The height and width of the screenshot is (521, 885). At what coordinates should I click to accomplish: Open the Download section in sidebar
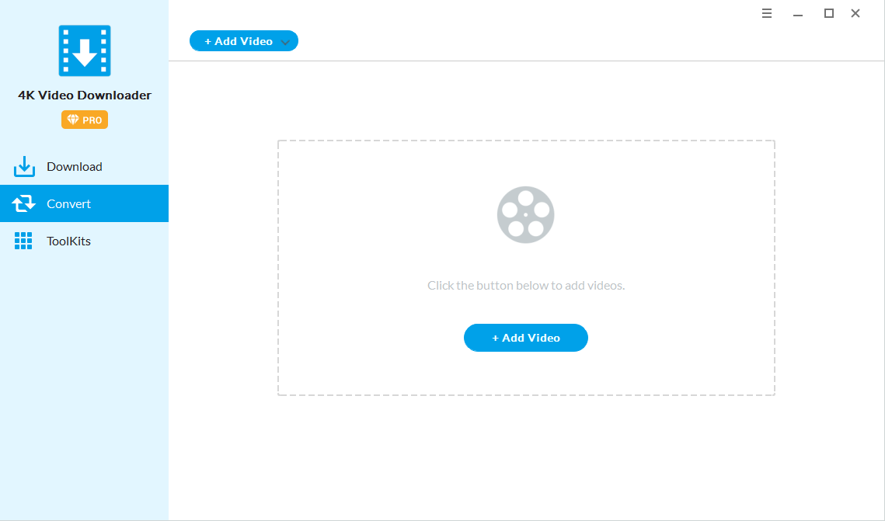(x=84, y=166)
